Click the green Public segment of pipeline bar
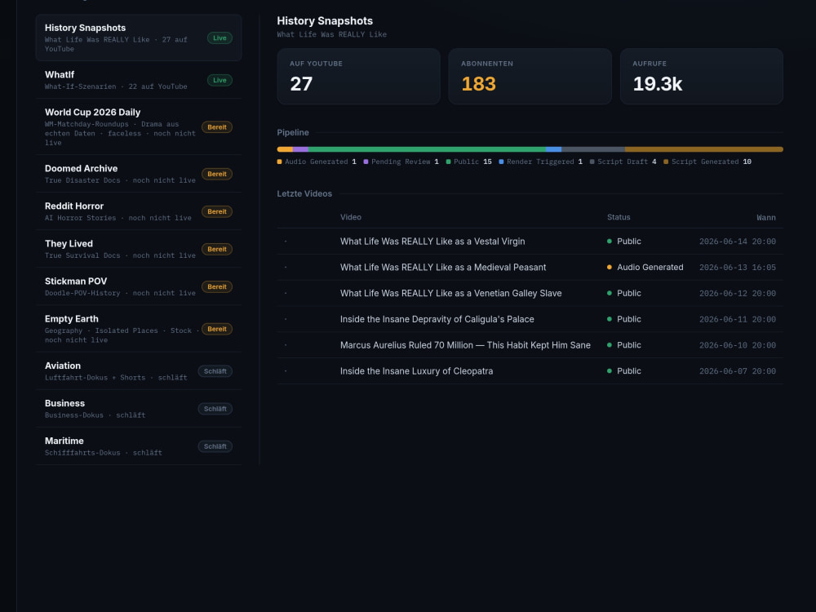Viewport: 816px width, 612px height. pyautogui.click(x=427, y=149)
